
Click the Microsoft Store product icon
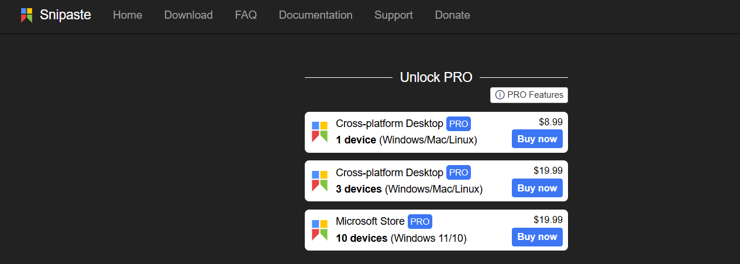(319, 230)
